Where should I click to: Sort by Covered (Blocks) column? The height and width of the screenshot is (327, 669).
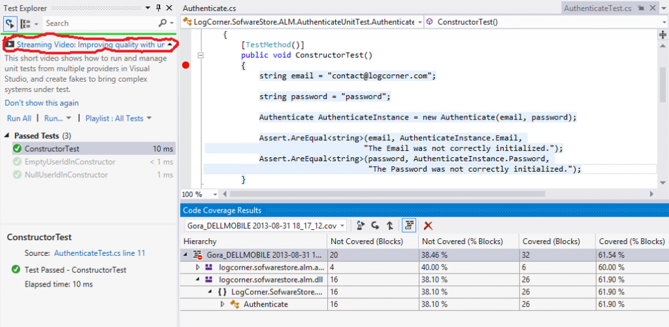coord(557,241)
